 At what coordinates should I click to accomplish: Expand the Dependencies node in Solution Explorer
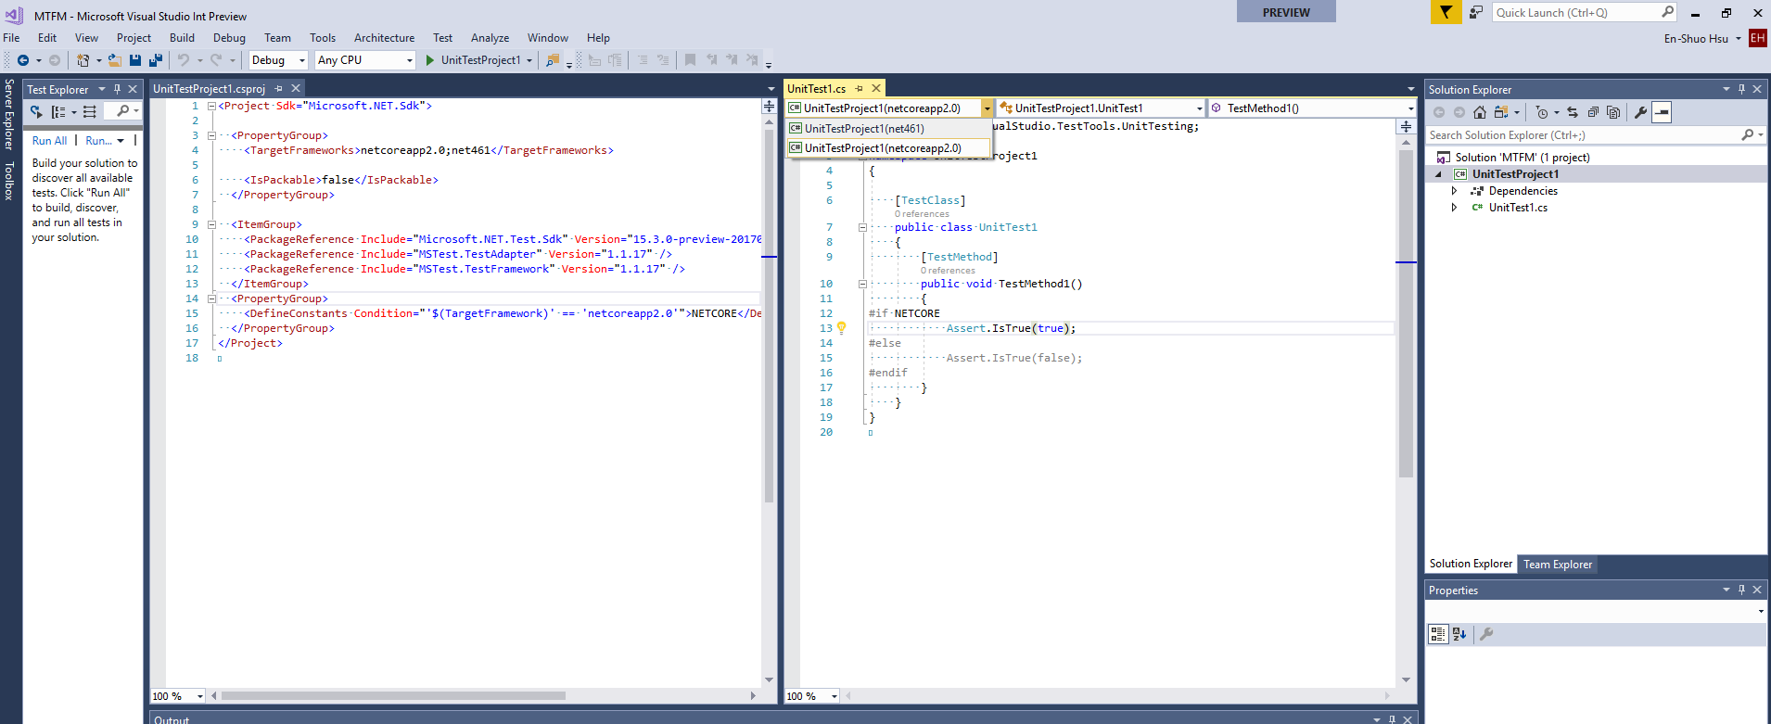pyautogui.click(x=1454, y=191)
